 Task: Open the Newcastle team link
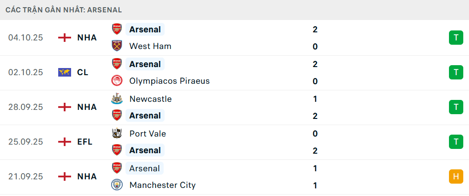(150, 99)
